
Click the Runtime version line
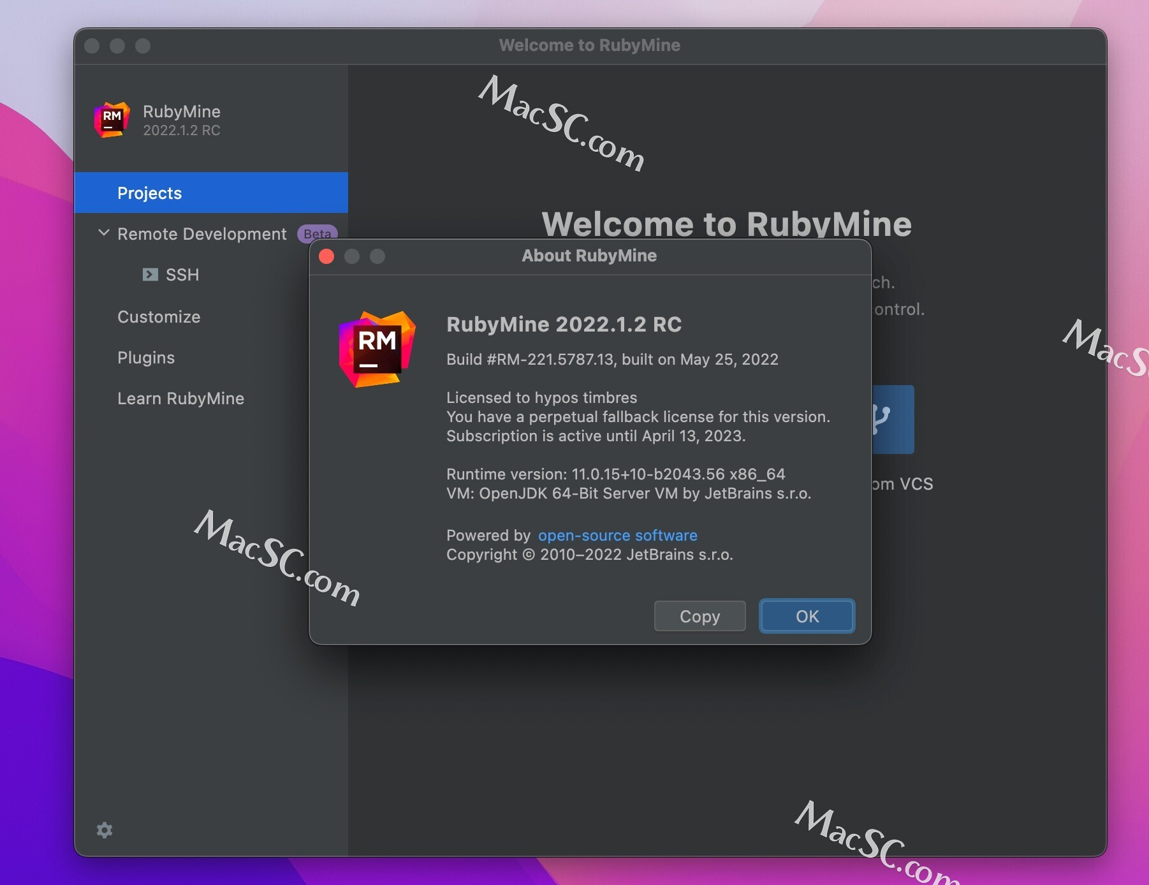pos(616,474)
